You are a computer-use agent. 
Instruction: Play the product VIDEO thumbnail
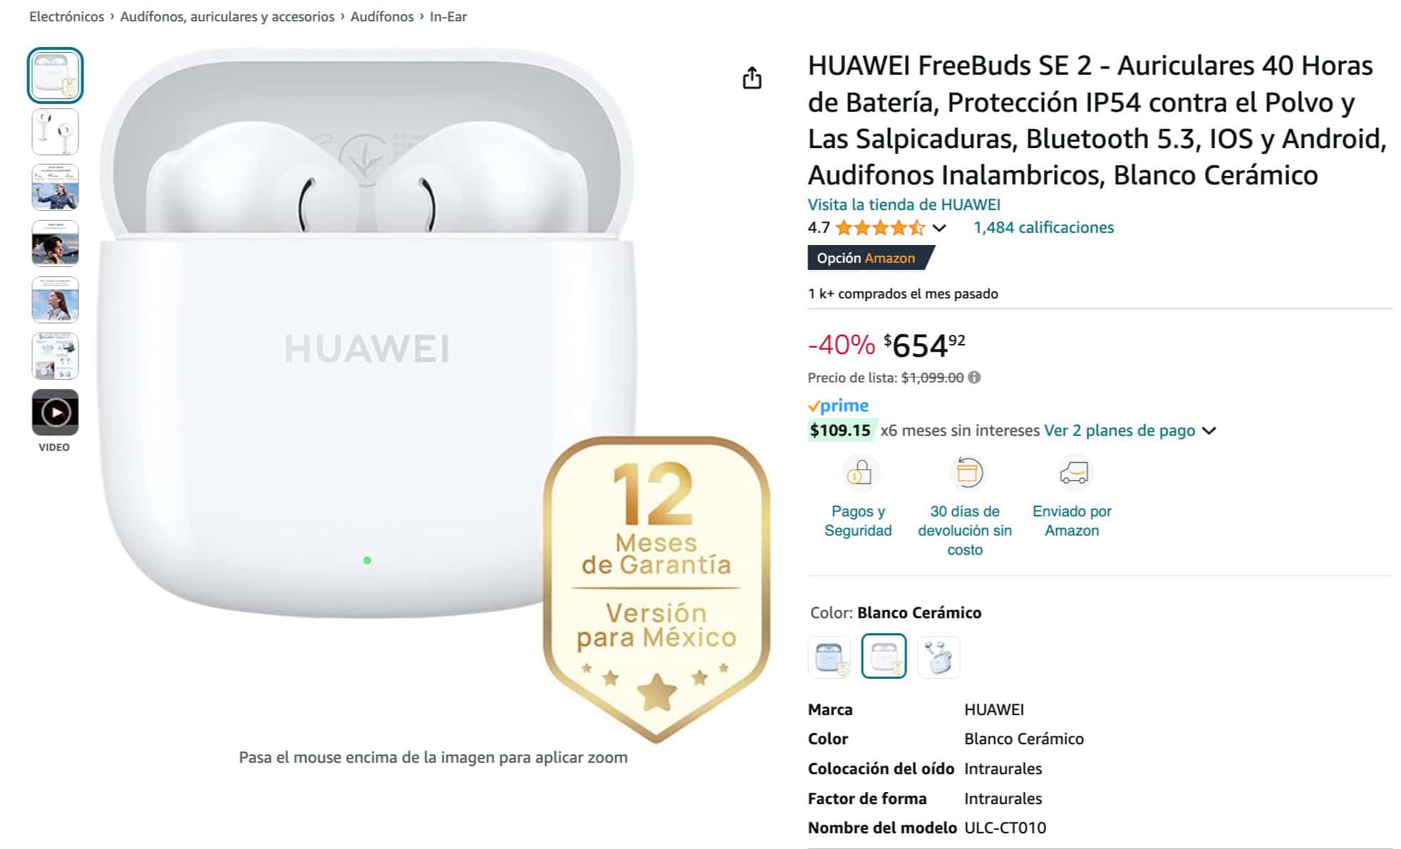[x=55, y=412]
